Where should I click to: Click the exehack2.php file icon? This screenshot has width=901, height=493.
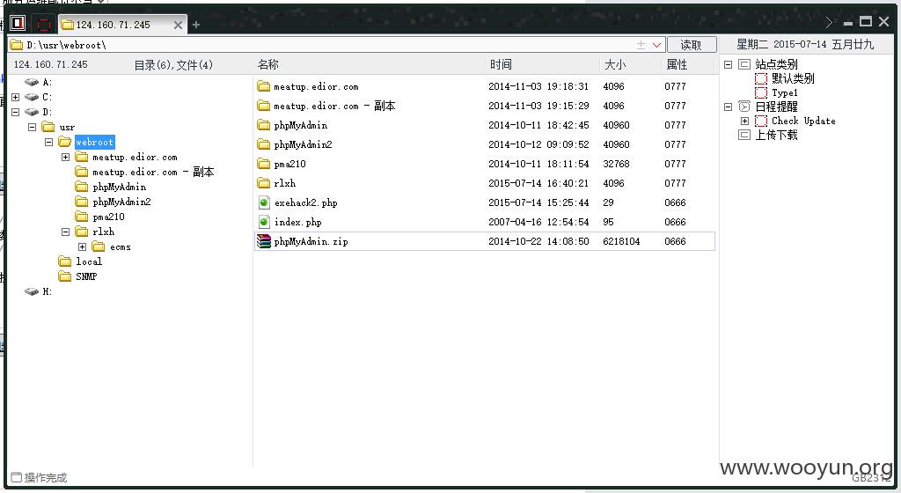264,202
